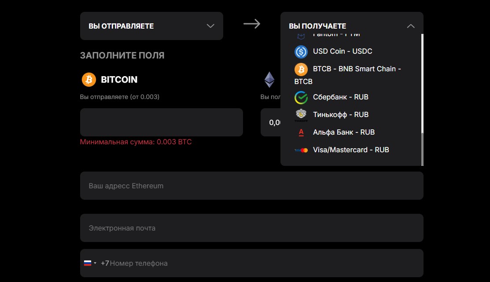Open the Russian flag country code selector
Viewport: 490px width, 282px height.
(90, 263)
